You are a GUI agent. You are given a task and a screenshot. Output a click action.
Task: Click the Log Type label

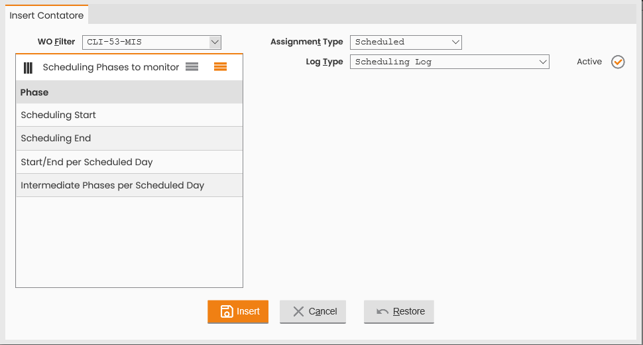tap(324, 62)
